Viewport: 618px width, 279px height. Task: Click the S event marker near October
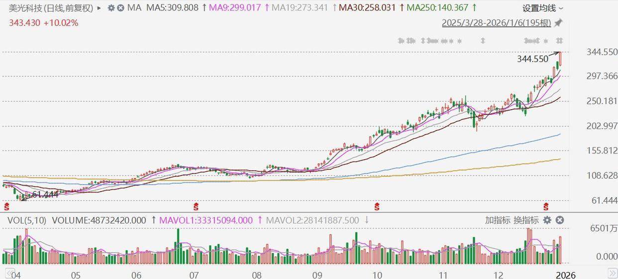point(378,206)
